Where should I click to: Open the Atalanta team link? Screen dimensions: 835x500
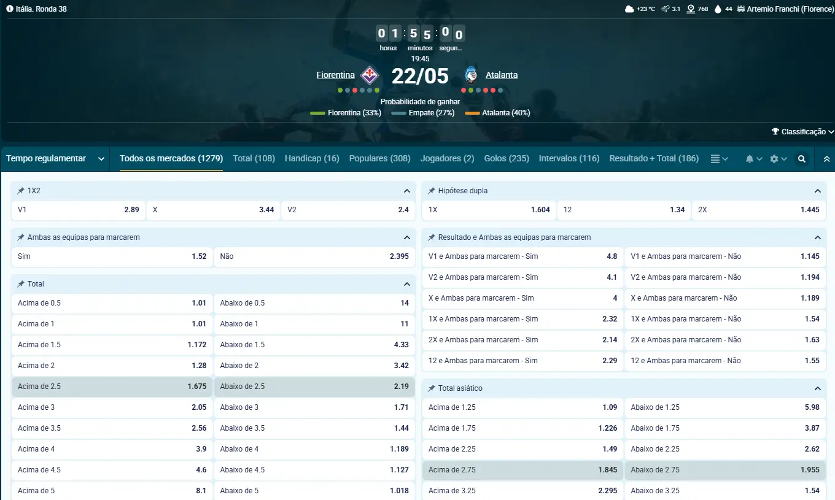pyautogui.click(x=502, y=75)
